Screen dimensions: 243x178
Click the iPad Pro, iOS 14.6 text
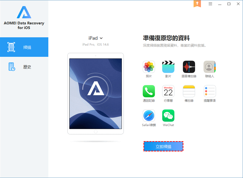coord(95,44)
